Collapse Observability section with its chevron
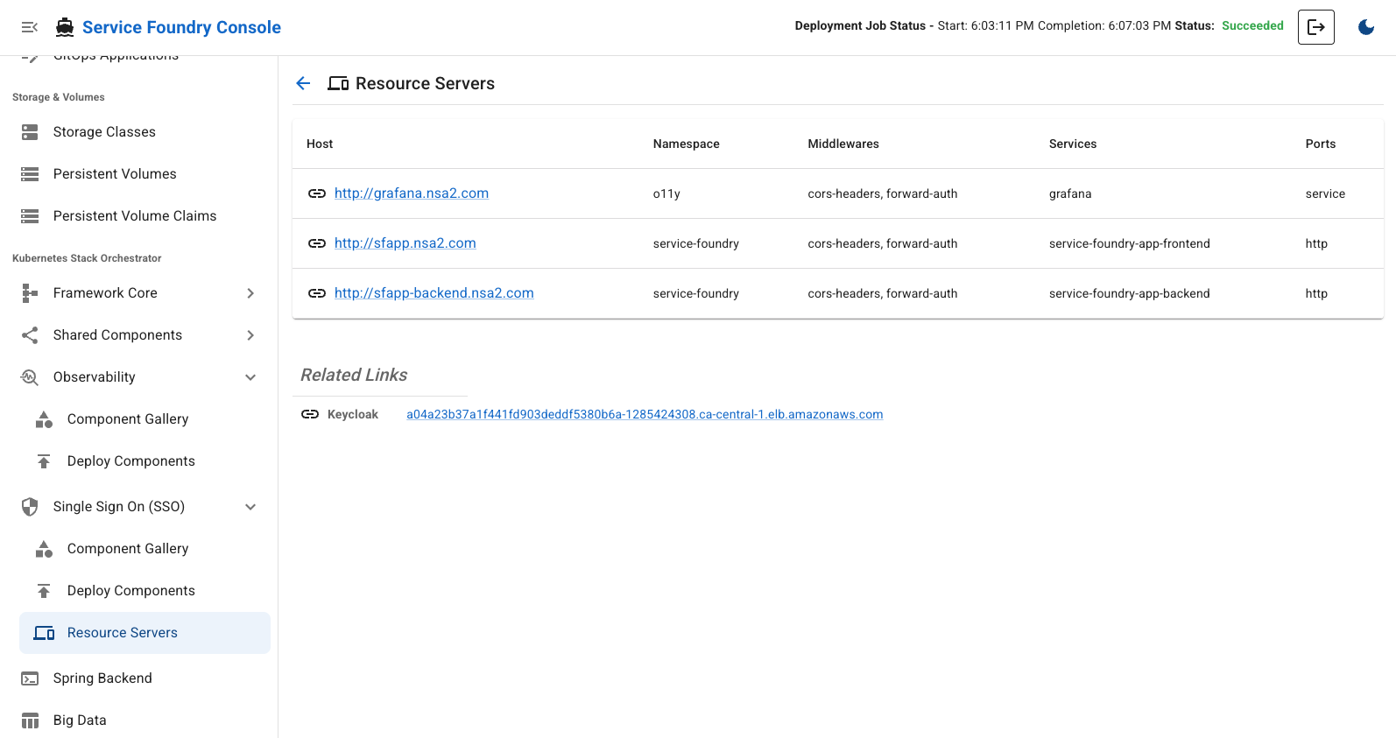Screen dimensions: 1396x738 pyautogui.click(x=250, y=377)
